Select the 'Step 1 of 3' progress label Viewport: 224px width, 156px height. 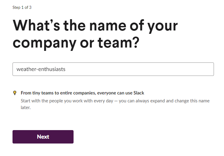(x=22, y=7)
